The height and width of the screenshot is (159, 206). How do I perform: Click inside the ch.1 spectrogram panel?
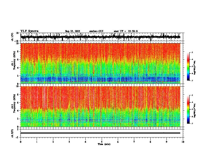100,63
